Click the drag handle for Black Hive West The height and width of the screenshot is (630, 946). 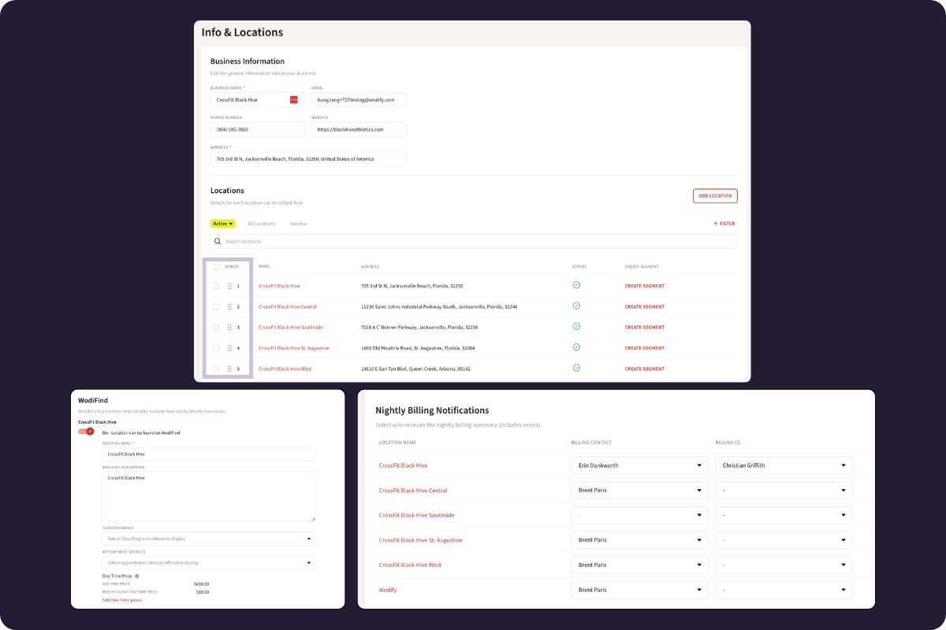point(229,369)
